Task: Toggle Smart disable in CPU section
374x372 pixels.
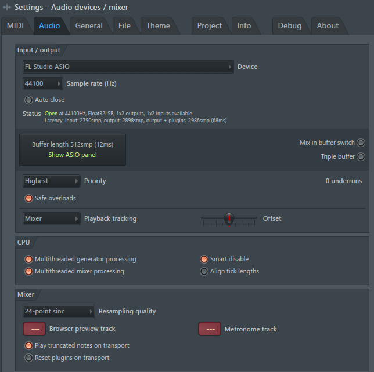Action: click(x=204, y=259)
